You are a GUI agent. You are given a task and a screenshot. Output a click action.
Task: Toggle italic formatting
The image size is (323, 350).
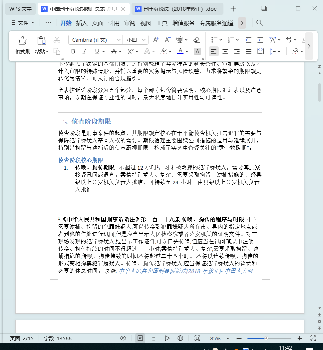point(85,51)
